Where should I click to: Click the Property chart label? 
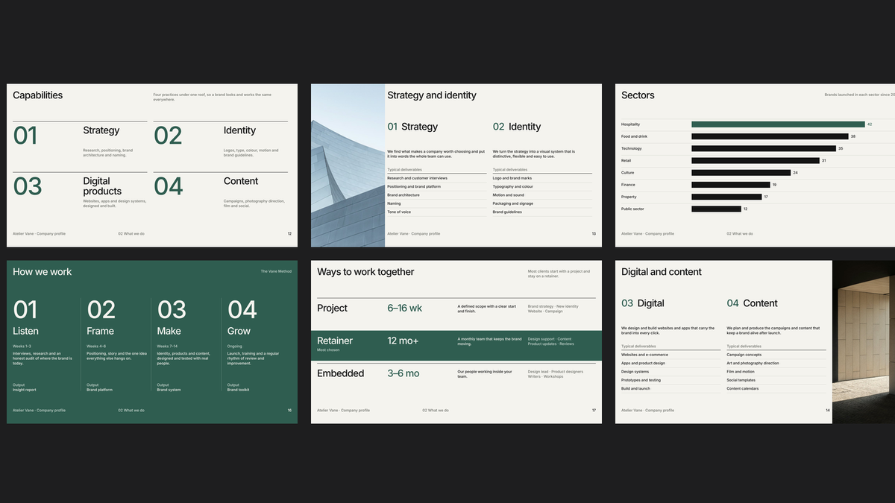coord(629,197)
